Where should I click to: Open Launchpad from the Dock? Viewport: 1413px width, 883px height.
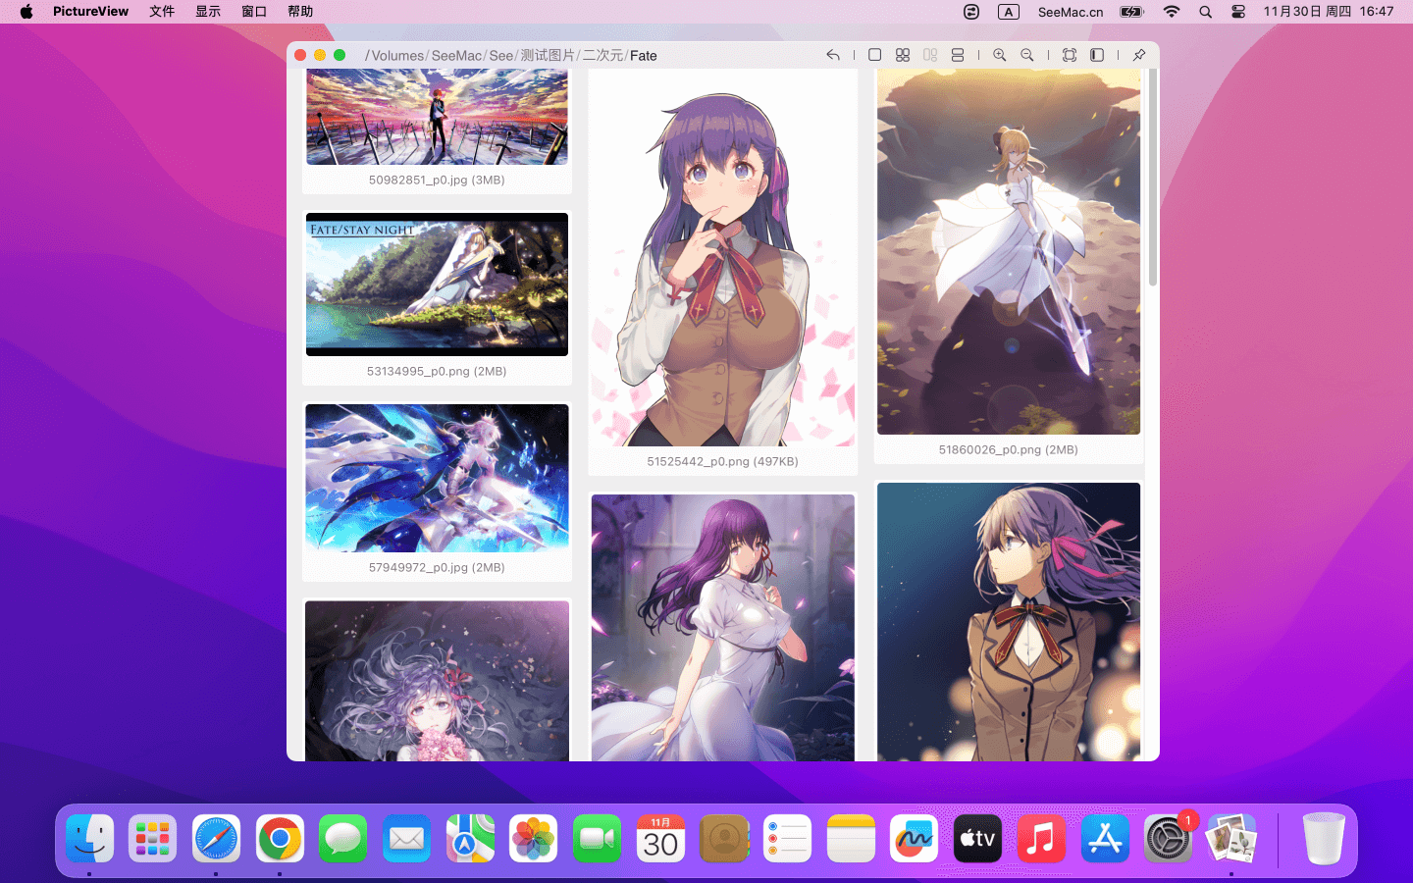coord(152,839)
